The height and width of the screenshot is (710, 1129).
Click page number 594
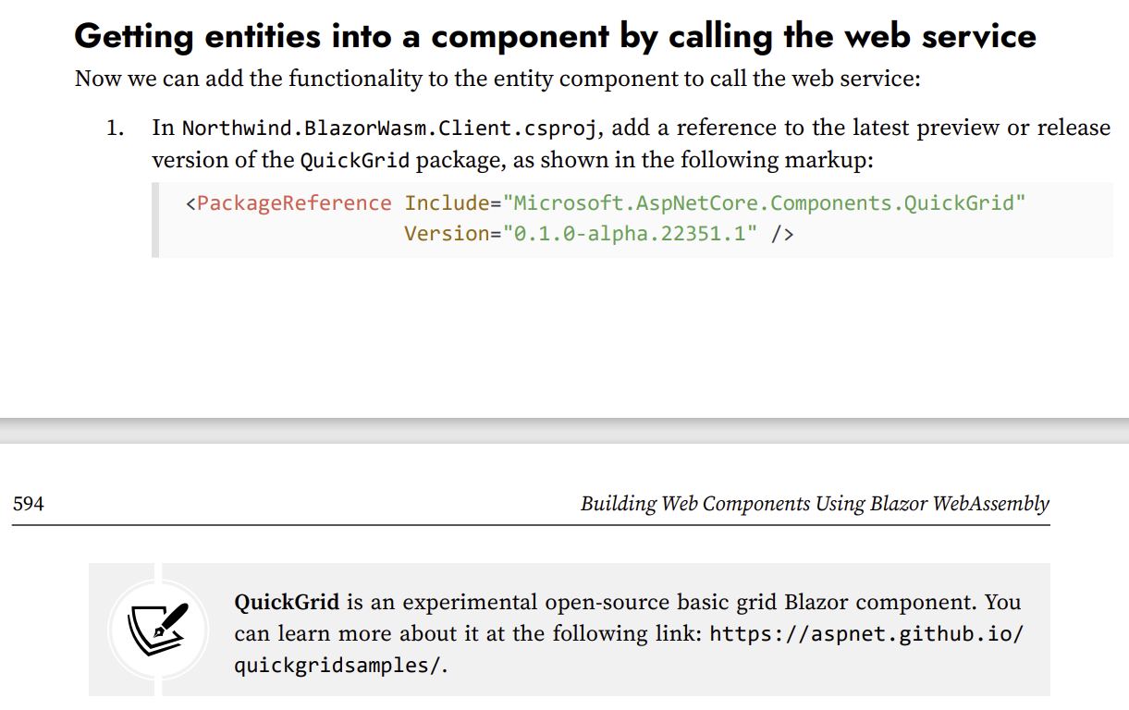[x=29, y=505]
